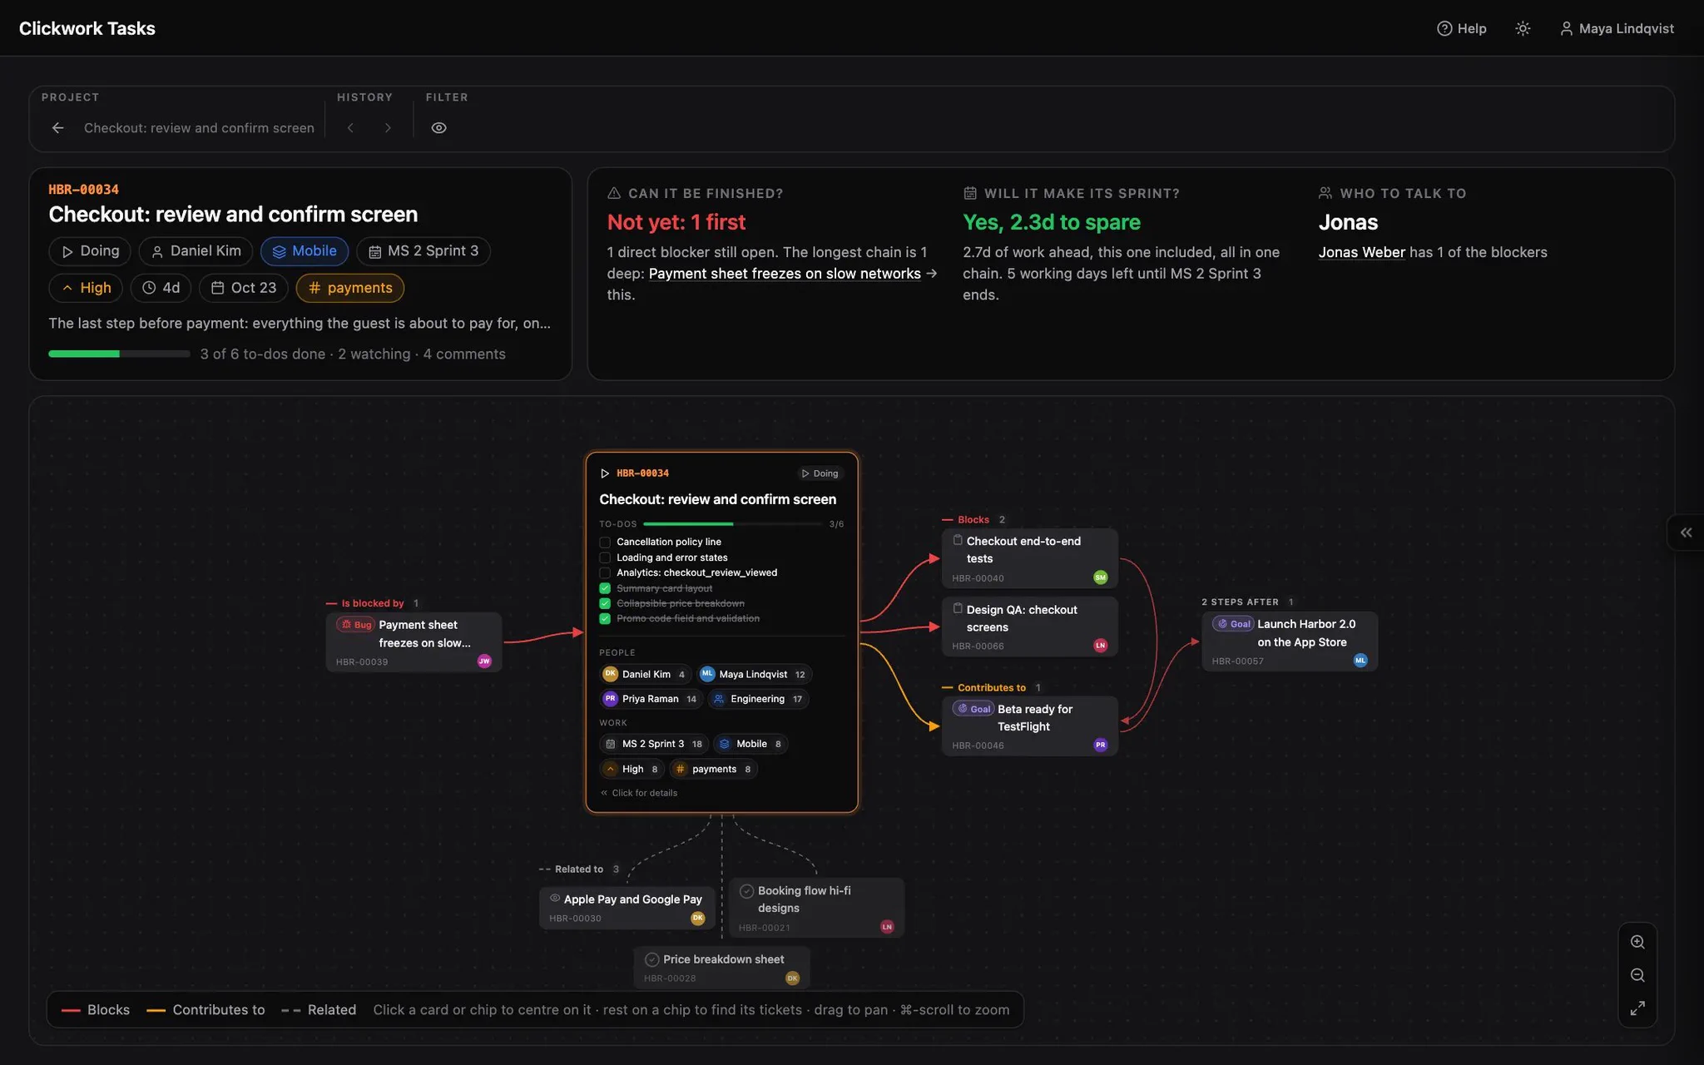Viewport: 1704px width, 1065px height.
Task: Zoom out of the graph
Action: coord(1637,975)
